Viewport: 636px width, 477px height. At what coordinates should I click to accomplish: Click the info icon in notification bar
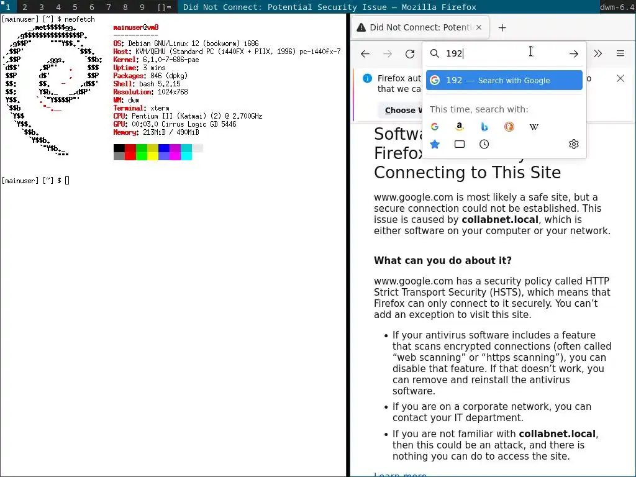368,78
